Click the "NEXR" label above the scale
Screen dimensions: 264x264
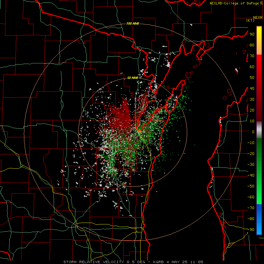(258, 18)
